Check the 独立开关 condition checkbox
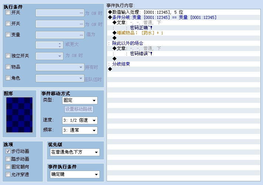Screen dimensions: 263x185 pyautogui.click(x=8, y=55)
